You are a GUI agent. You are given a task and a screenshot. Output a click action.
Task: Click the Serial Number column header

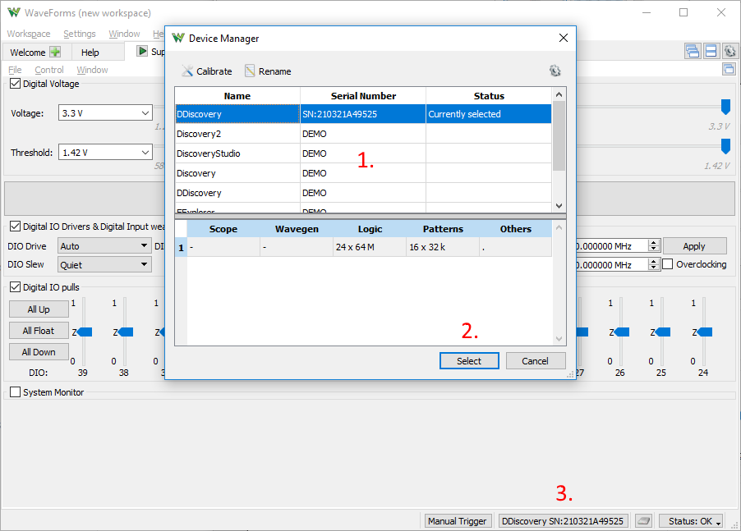(x=363, y=96)
